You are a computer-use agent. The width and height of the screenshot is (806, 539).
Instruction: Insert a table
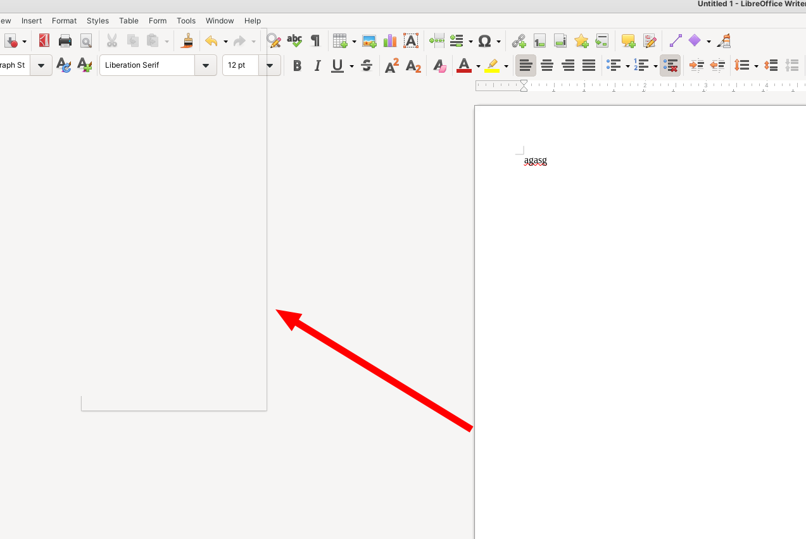[341, 41]
